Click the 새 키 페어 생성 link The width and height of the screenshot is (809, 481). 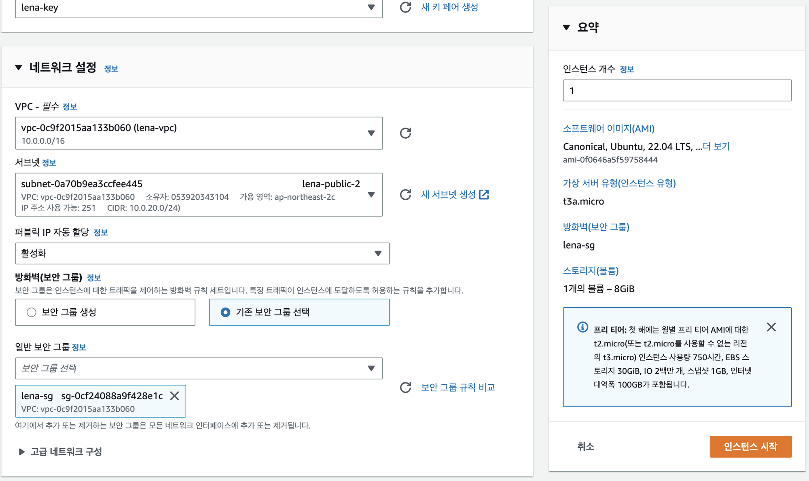click(x=449, y=7)
